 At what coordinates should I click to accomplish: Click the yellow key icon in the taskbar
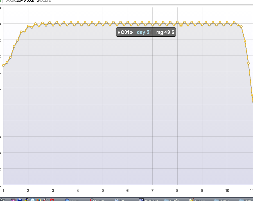[x=26, y=200]
